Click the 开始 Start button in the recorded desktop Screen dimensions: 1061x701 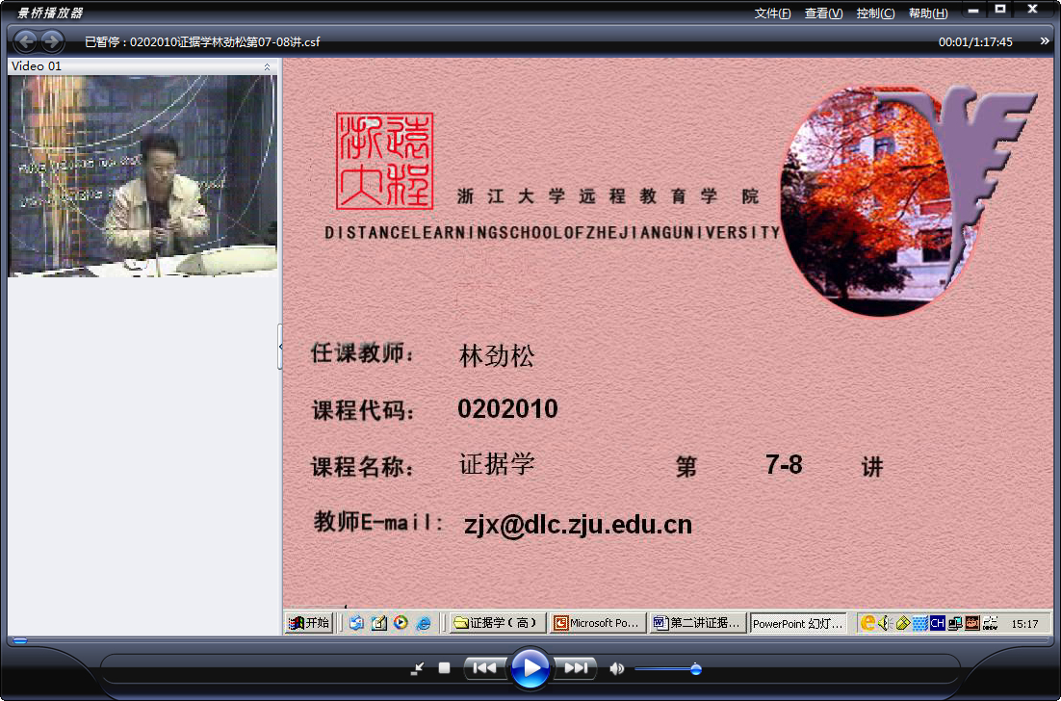[x=309, y=622]
